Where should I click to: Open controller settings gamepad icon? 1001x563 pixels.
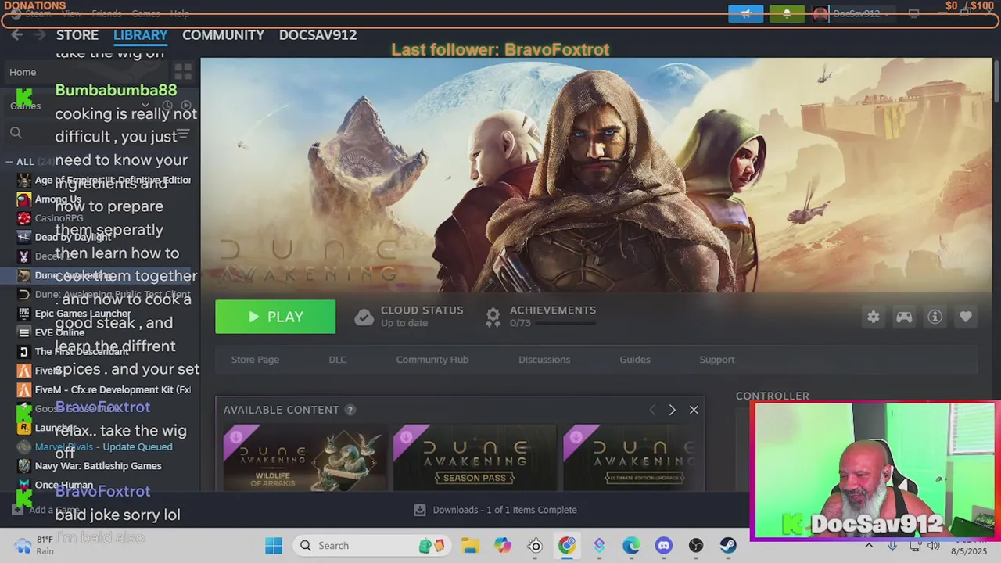point(904,317)
